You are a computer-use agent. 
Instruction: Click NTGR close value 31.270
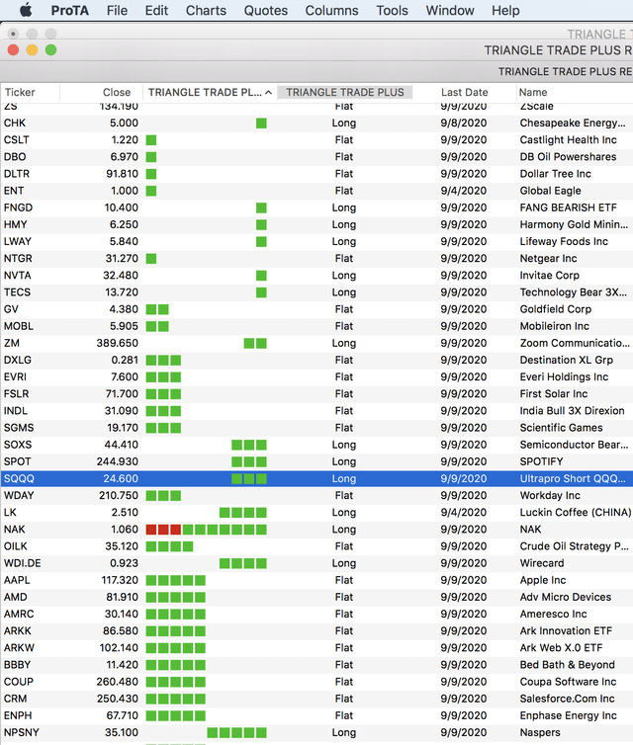pyautogui.click(x=122, y=259)
